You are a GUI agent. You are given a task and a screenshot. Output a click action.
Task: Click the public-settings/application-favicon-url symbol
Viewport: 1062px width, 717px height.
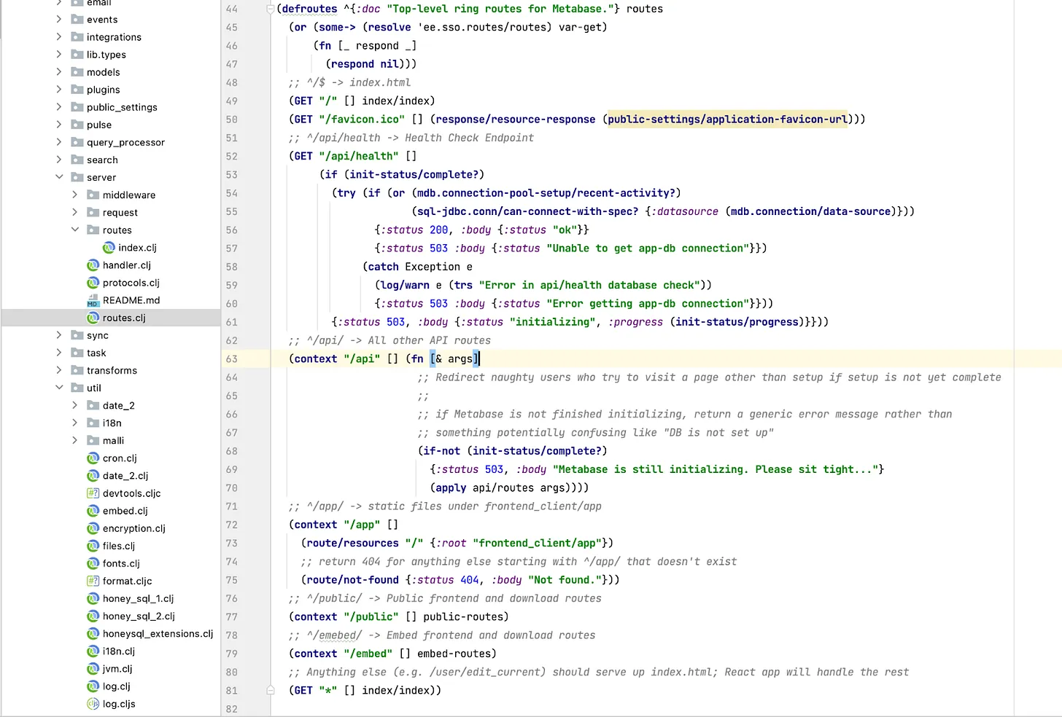pos(727,119)
